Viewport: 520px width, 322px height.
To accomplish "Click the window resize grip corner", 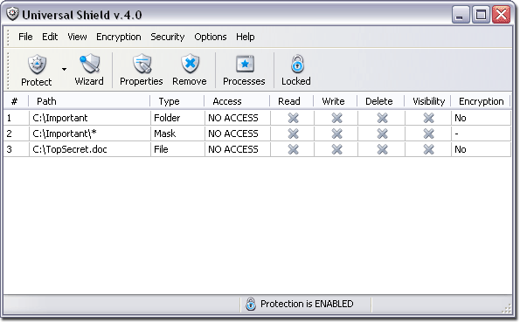I will [x=507, y=309].
